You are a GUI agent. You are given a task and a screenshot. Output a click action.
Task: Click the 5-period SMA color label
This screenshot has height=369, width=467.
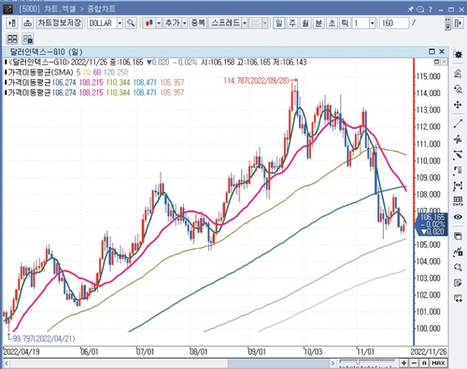(x=78, y=73)
